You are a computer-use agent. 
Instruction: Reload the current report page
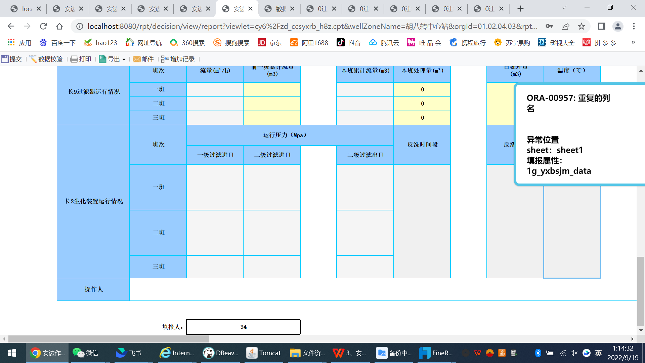[43, 26]
